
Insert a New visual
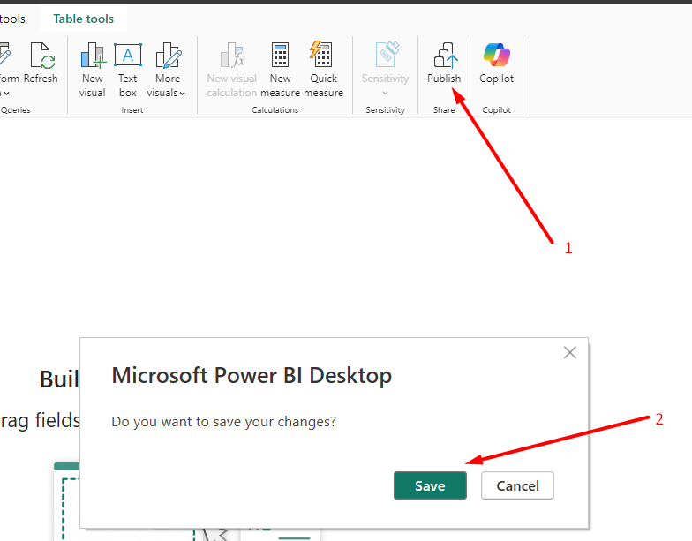[92, 69]
